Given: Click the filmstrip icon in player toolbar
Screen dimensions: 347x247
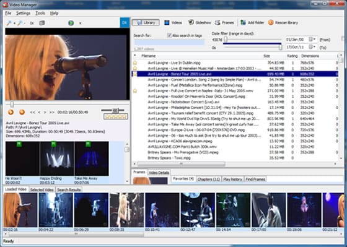Looking at the screenshot, I should [x=42, y=23].
